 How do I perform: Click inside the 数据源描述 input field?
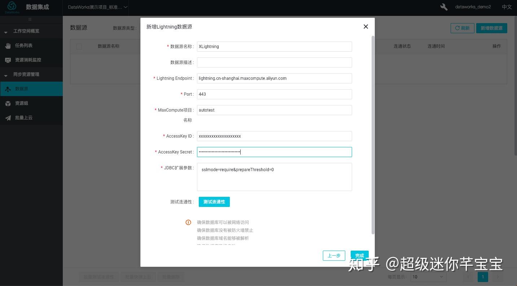tap(274, 62)
